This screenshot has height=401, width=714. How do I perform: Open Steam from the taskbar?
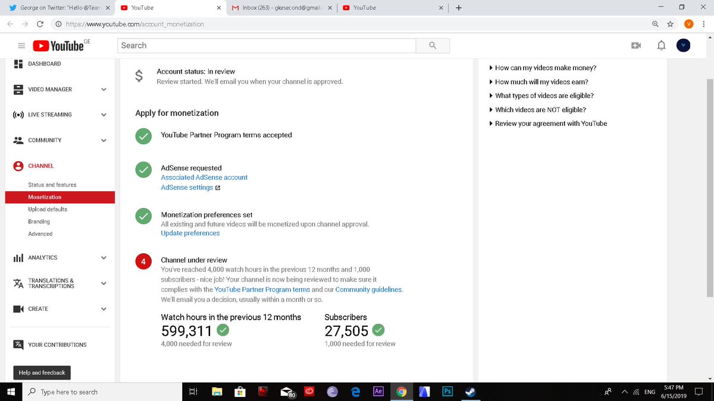click(x=469, y=391)
